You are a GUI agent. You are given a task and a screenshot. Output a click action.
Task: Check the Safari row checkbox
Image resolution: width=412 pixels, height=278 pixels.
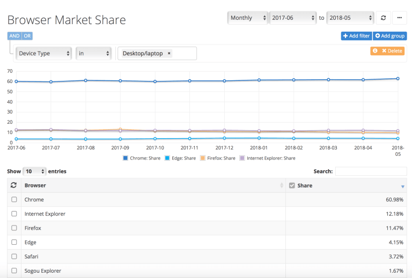coord(14,256)
